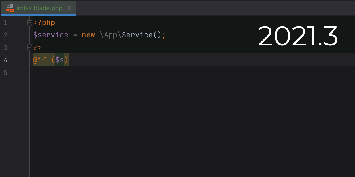Collapse the PHP block using line 1 fold marker
The height and width of the screenshot is (177, 355).
pyautogui.click(x=29, y=23)
